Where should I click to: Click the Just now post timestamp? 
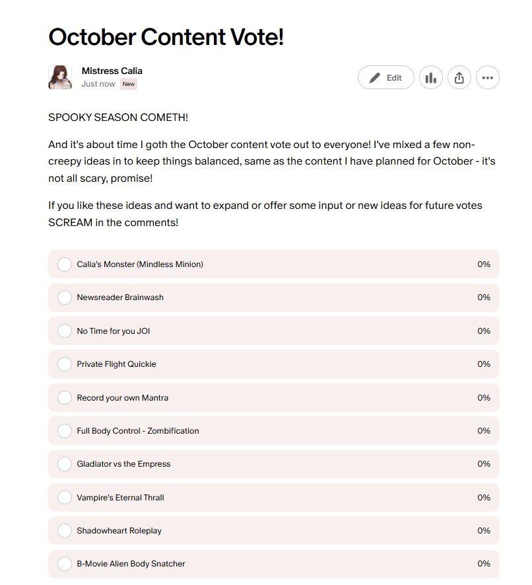coord(98,84)
